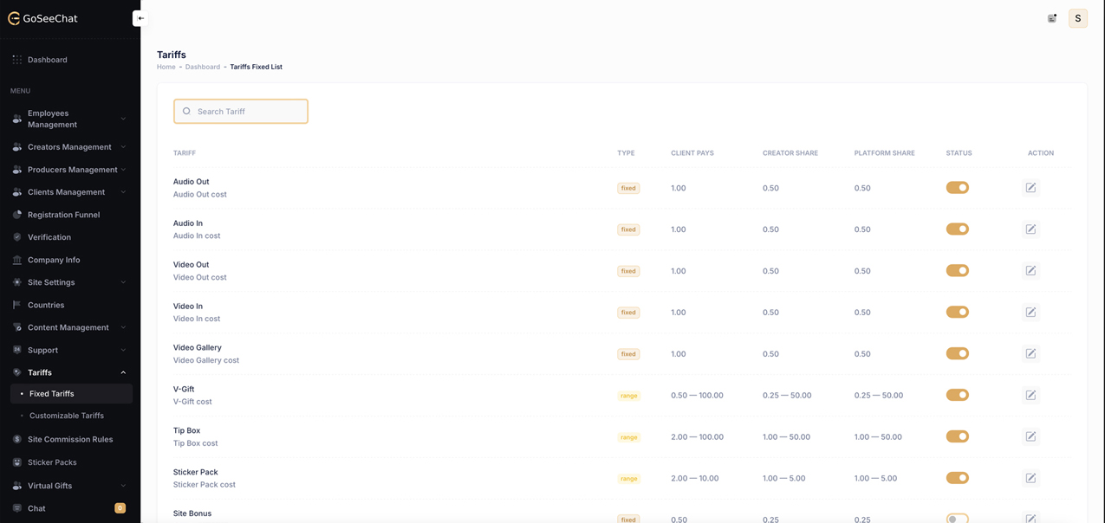Select Fixed Tariffs in the sidebar
The width and height of the screenshot is (1105, 523).
[x=70, y=394]
